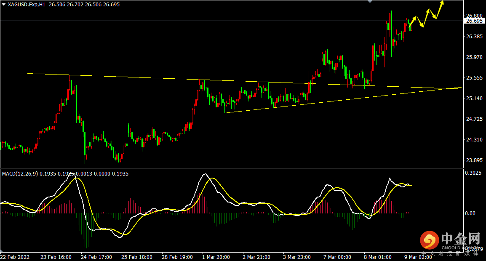Click the current price label 26.695
The image size is (486, 261).
click(475, 21)
